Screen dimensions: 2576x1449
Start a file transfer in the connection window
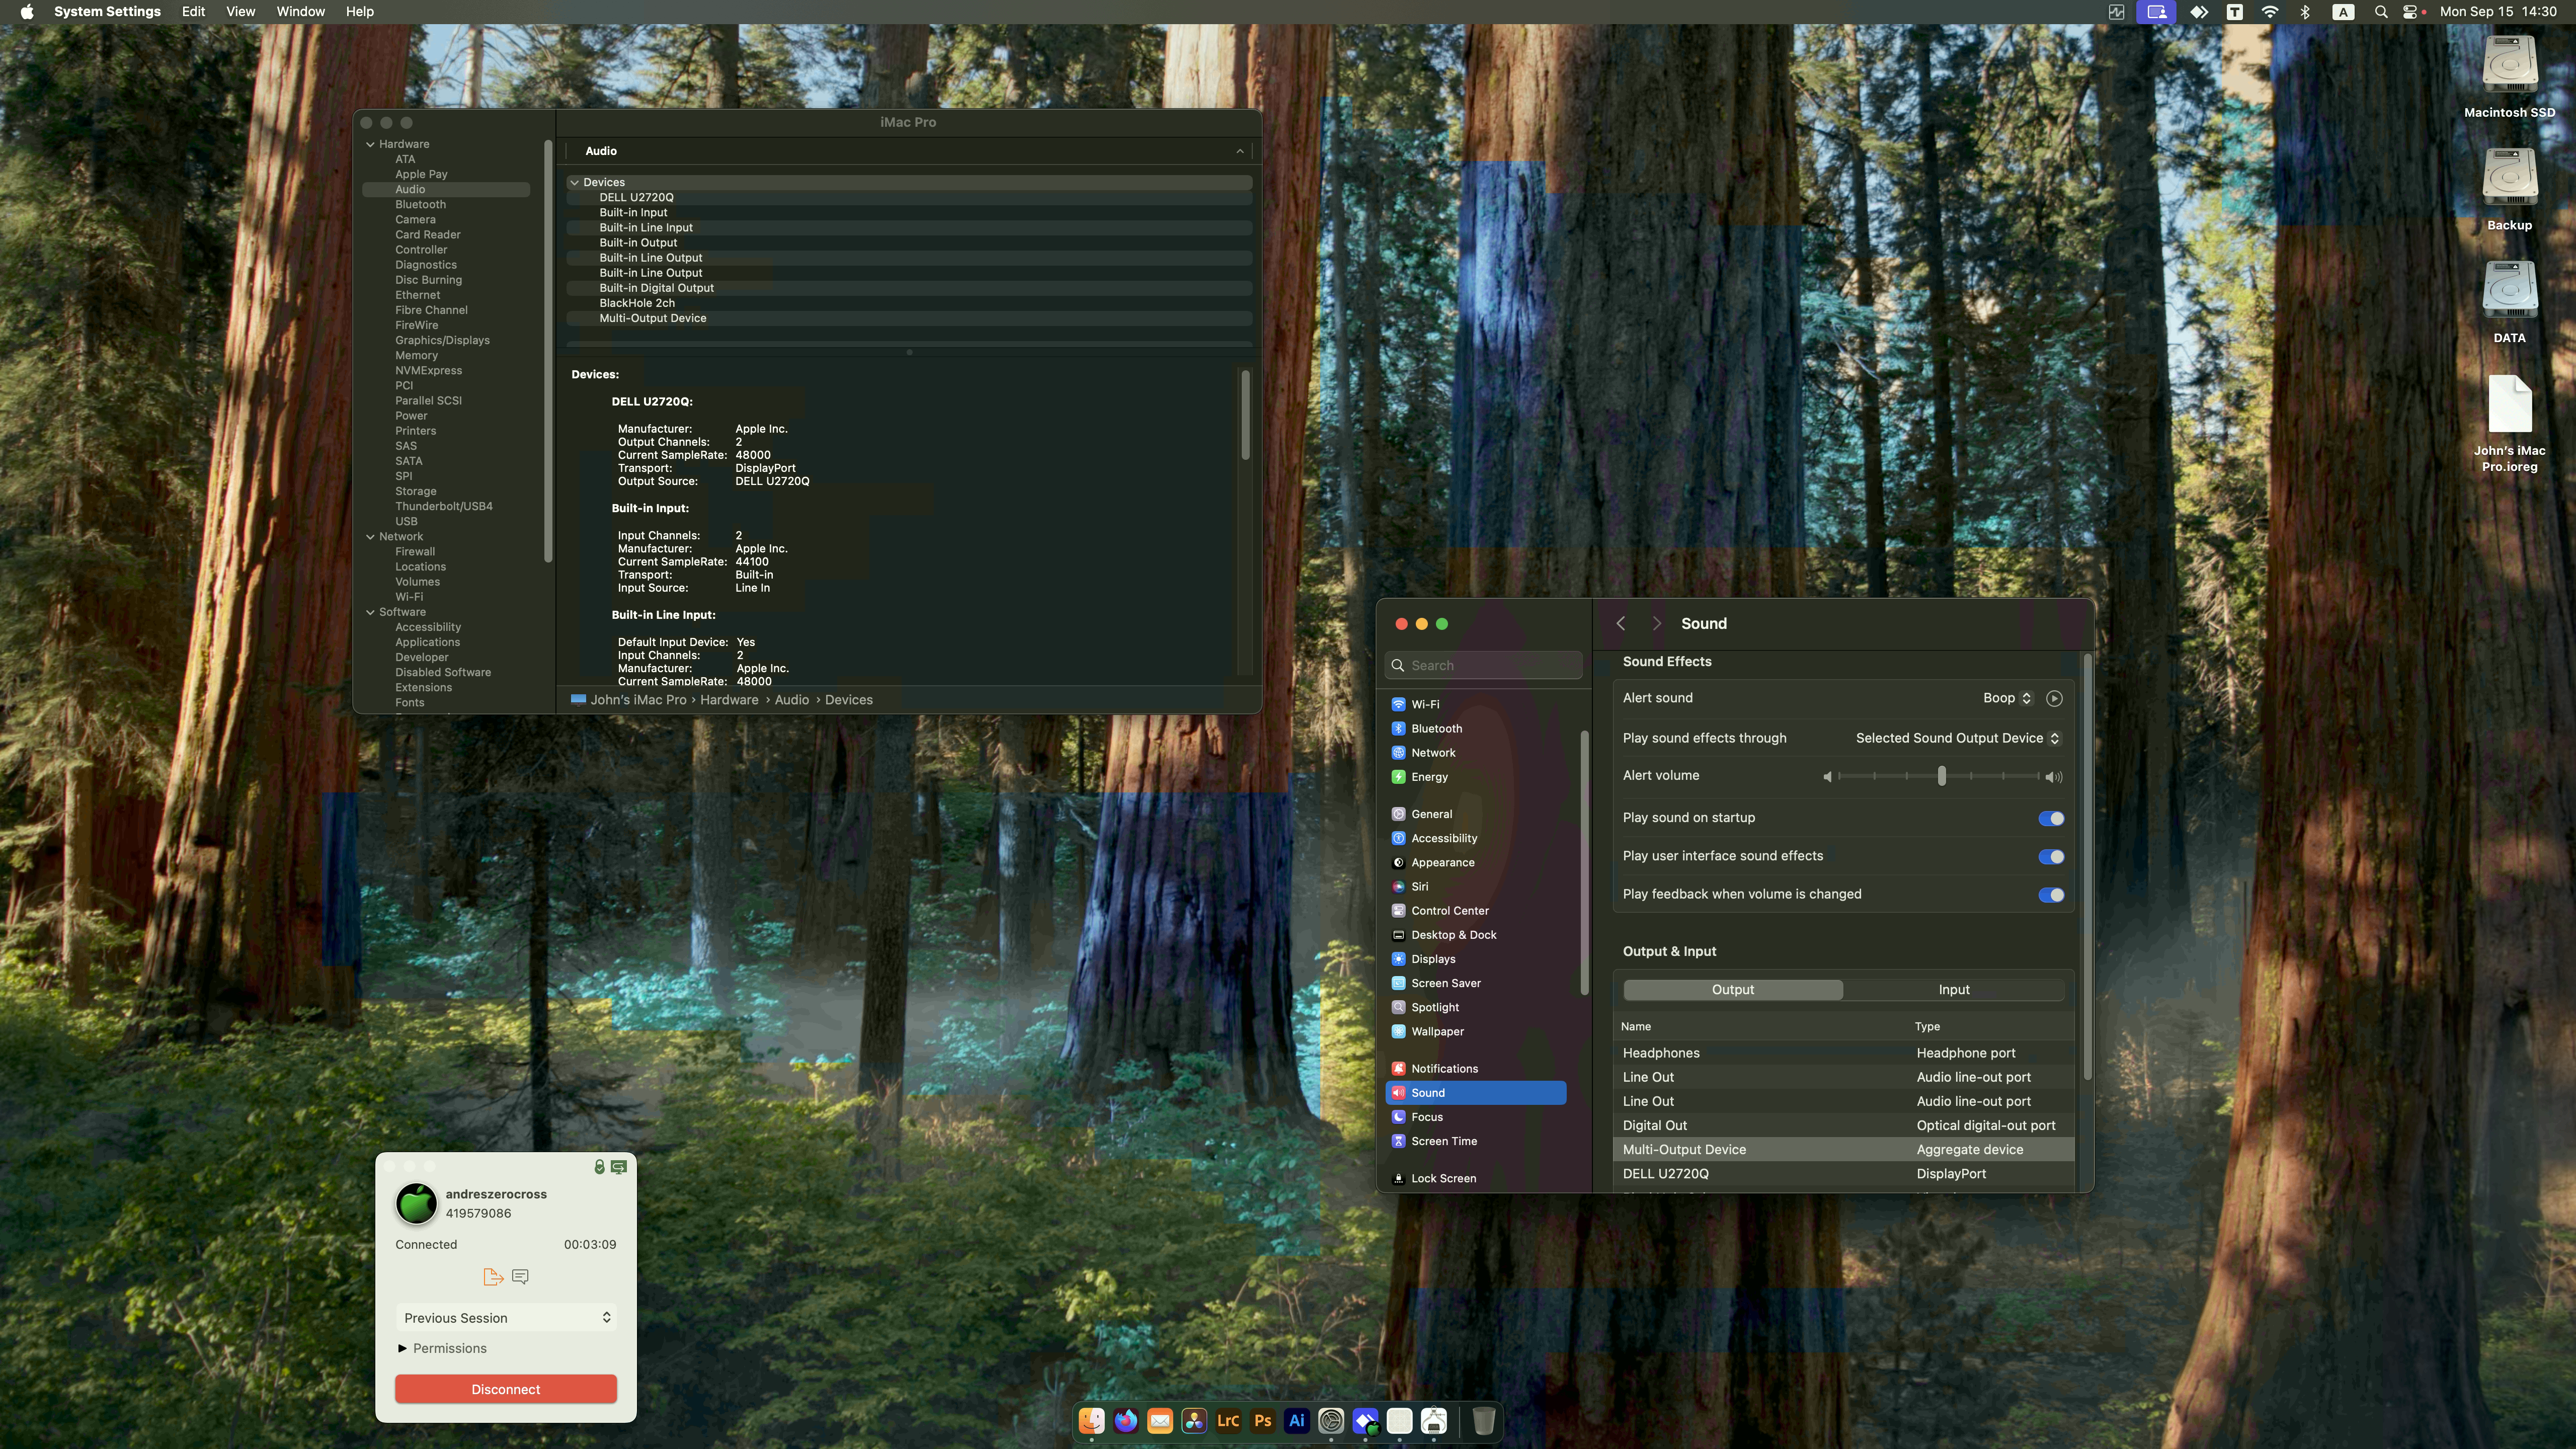click(x=492, y=1277)
